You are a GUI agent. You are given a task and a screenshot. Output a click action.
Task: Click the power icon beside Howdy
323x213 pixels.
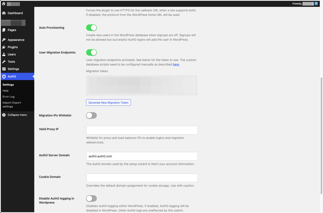[316, 4]
